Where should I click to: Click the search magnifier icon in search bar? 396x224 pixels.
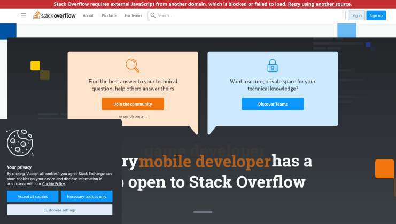153,15
